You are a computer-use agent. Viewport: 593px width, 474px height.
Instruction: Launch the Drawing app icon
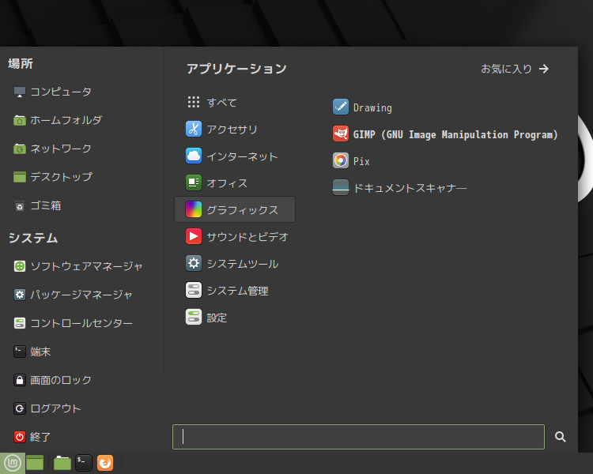coord(341,107)
